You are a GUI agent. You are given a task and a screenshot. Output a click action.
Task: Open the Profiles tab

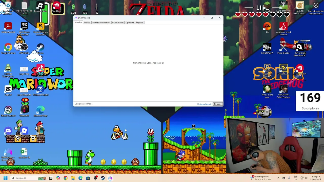pyautogui.click(x=87, y=22)
